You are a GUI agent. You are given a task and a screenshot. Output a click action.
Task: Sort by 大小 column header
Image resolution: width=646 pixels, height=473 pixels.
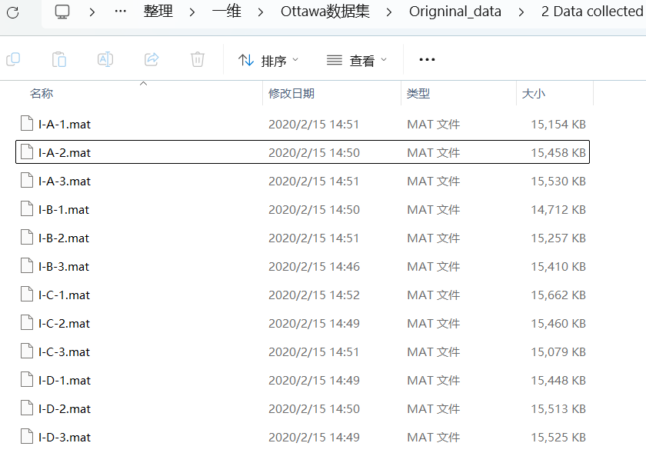[x=534, y=94]
